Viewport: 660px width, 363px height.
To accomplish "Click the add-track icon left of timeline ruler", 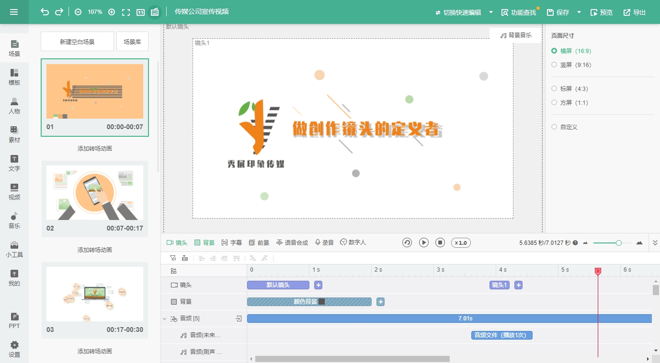I will click(x=173, y=270).
